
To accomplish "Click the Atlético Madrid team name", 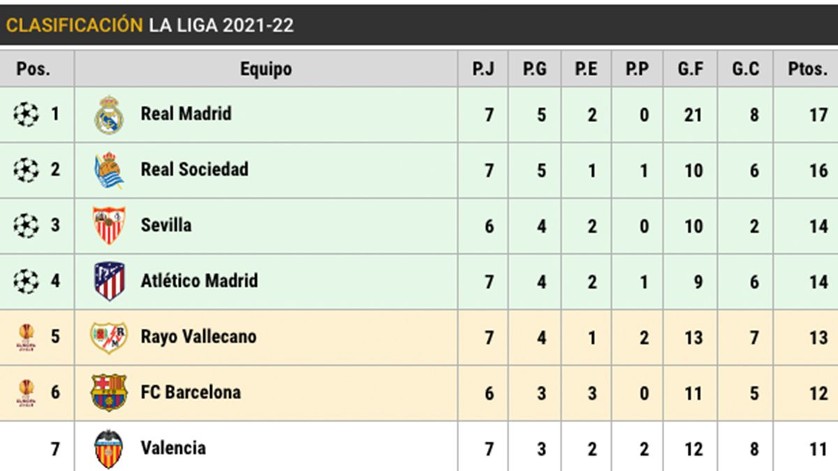I will [x=199, y=281].
